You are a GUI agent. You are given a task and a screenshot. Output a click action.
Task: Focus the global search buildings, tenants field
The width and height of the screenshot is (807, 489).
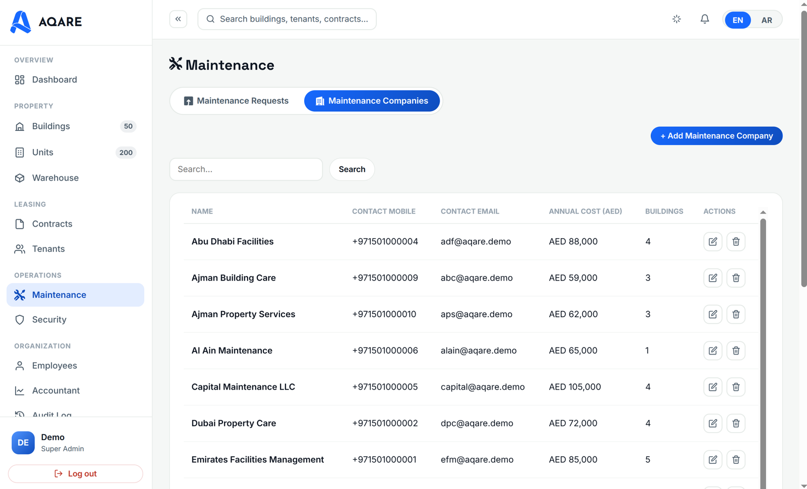click(287, 19)
